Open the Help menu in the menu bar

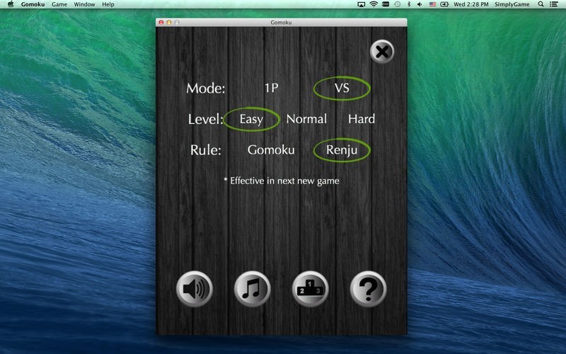click(108, 5)
